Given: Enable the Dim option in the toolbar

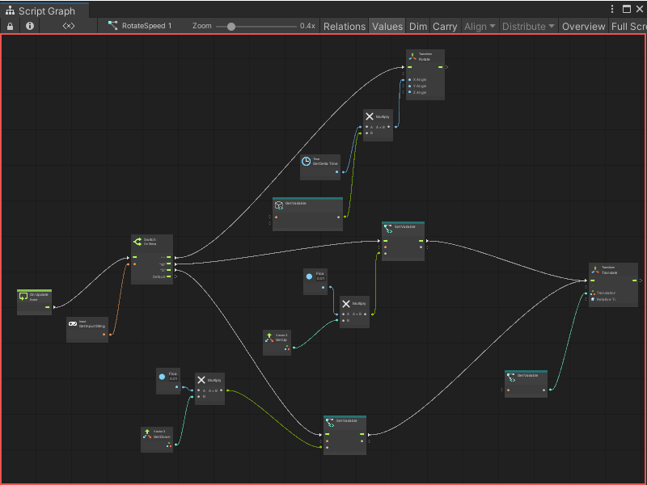Looking at the screenshot, I should pos(418,26).
